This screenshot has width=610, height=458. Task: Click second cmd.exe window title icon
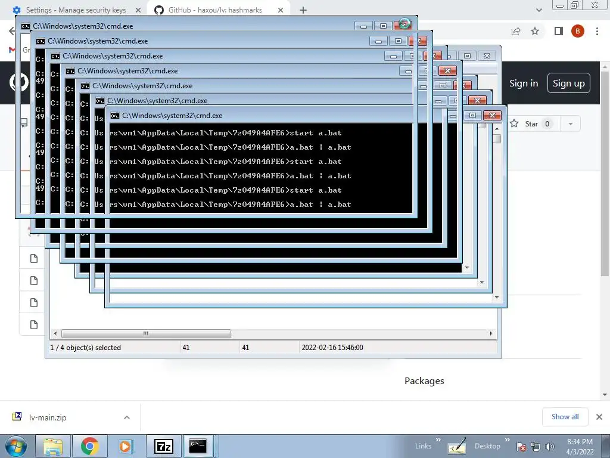click(40, 41)
